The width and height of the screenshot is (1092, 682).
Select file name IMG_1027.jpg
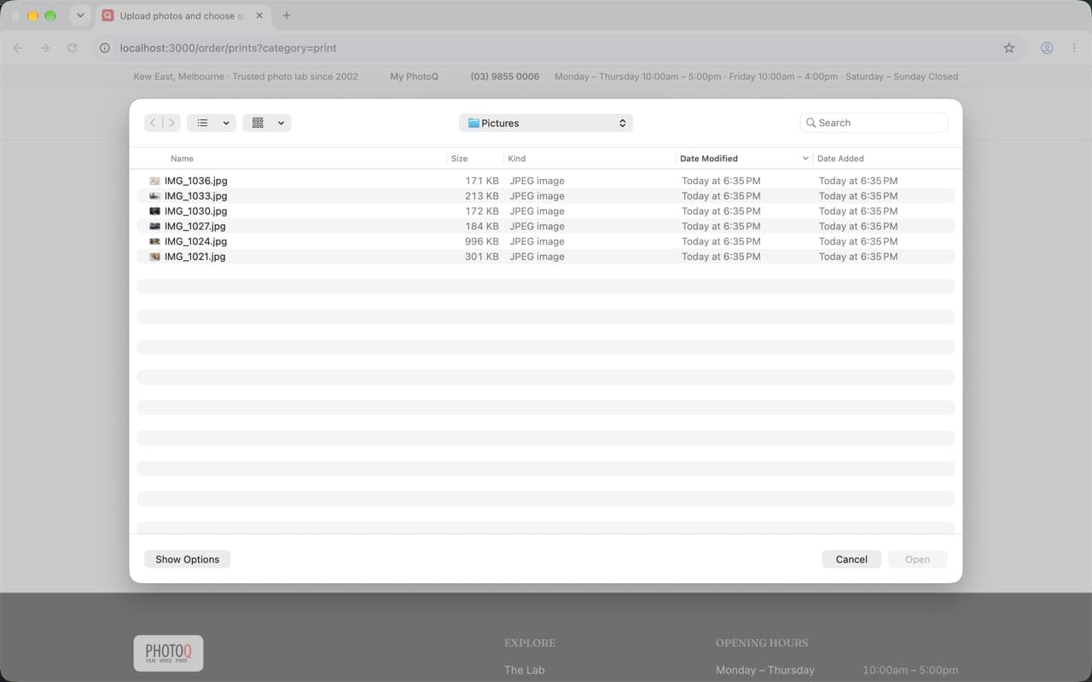(x=195, y=226)
